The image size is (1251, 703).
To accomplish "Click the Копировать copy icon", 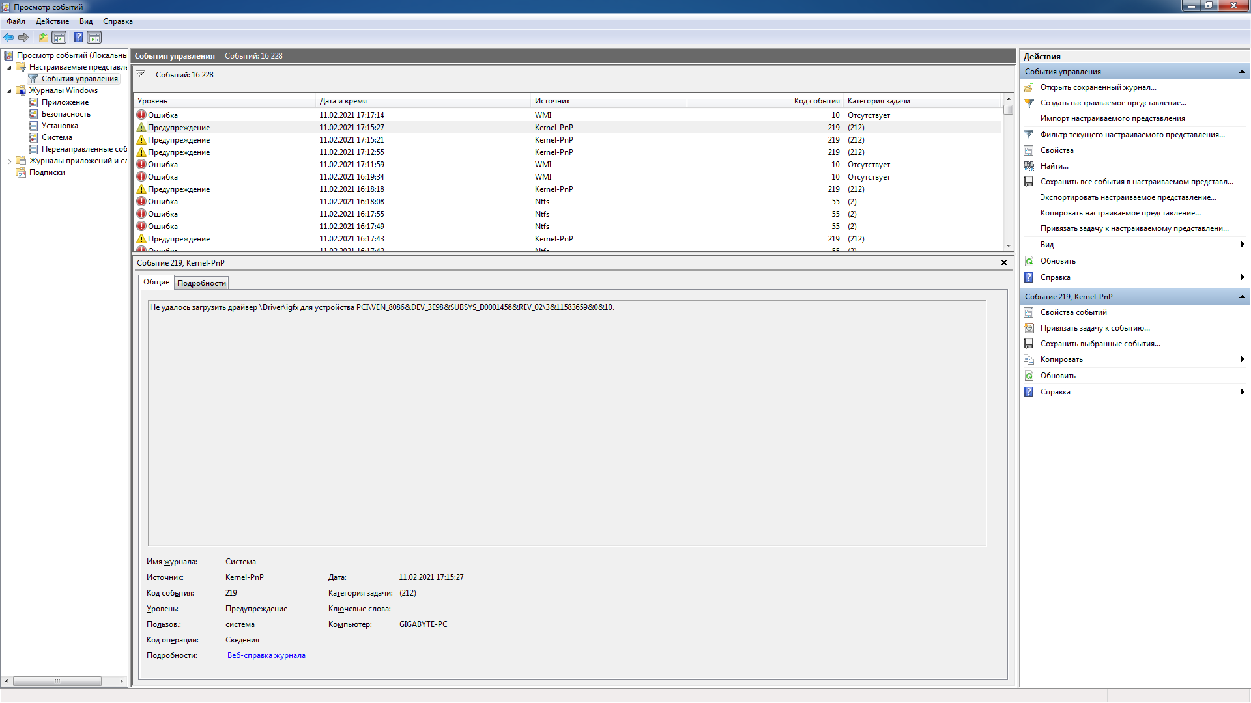I will click(x=1029, y=359).
